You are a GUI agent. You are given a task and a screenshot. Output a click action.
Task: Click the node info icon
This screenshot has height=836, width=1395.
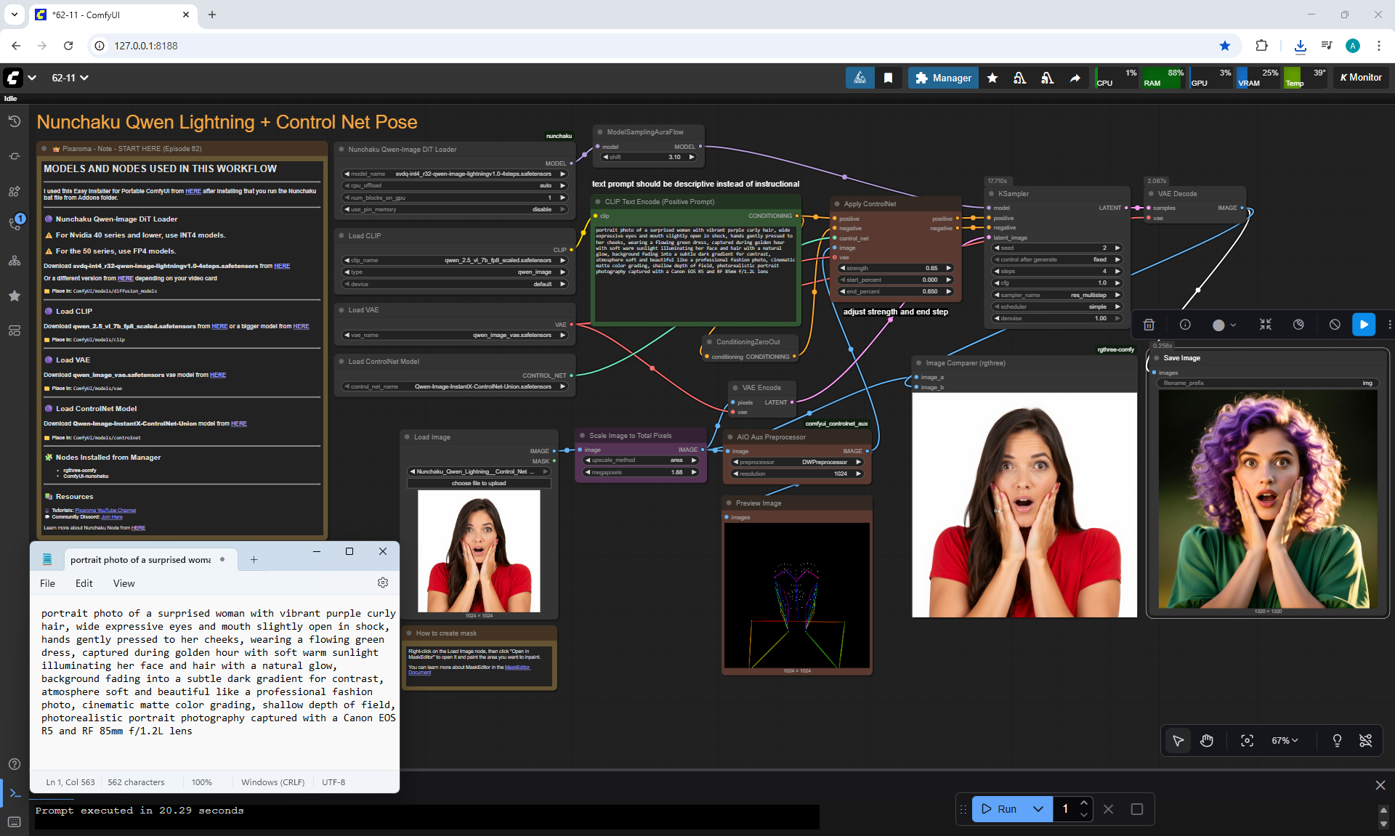[1185, 325]
